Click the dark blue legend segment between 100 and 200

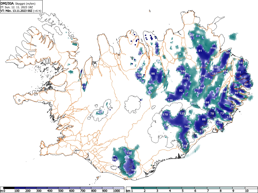[20, 188]
